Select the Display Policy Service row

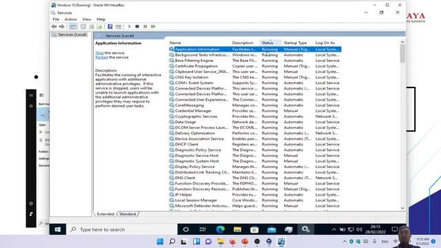pyautogui.click(x=255, y=167)
